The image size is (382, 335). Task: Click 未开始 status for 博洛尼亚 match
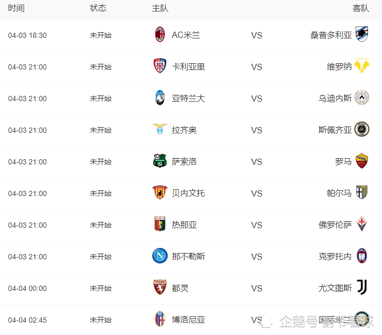tap(100, 320)
